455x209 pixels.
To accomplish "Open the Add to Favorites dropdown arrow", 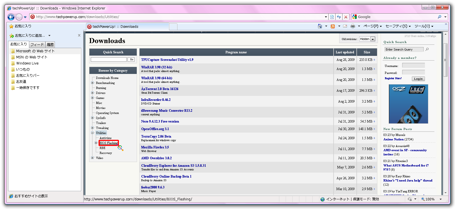I will 49,36.
